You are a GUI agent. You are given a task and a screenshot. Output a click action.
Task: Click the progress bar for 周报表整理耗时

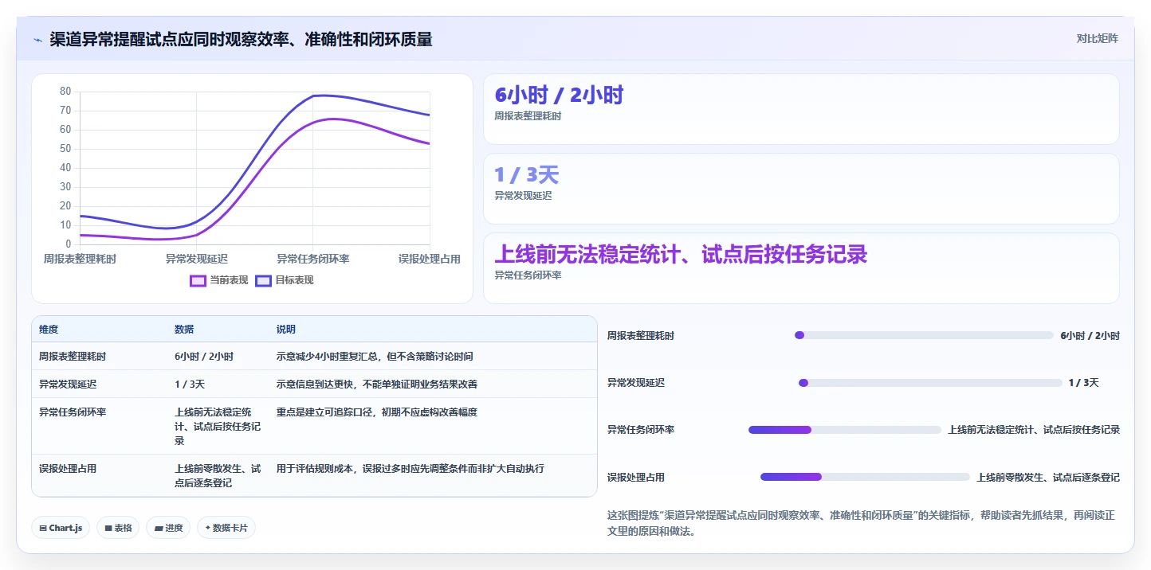(924, 335)
